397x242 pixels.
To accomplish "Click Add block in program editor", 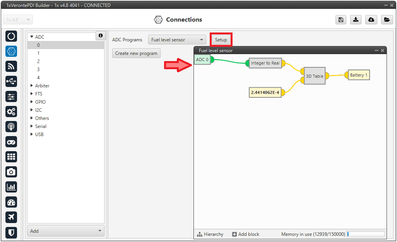I will (x=246, y=234).
